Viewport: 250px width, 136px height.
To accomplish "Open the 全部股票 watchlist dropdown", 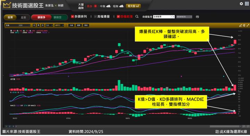I will click(x=164, y=17).
